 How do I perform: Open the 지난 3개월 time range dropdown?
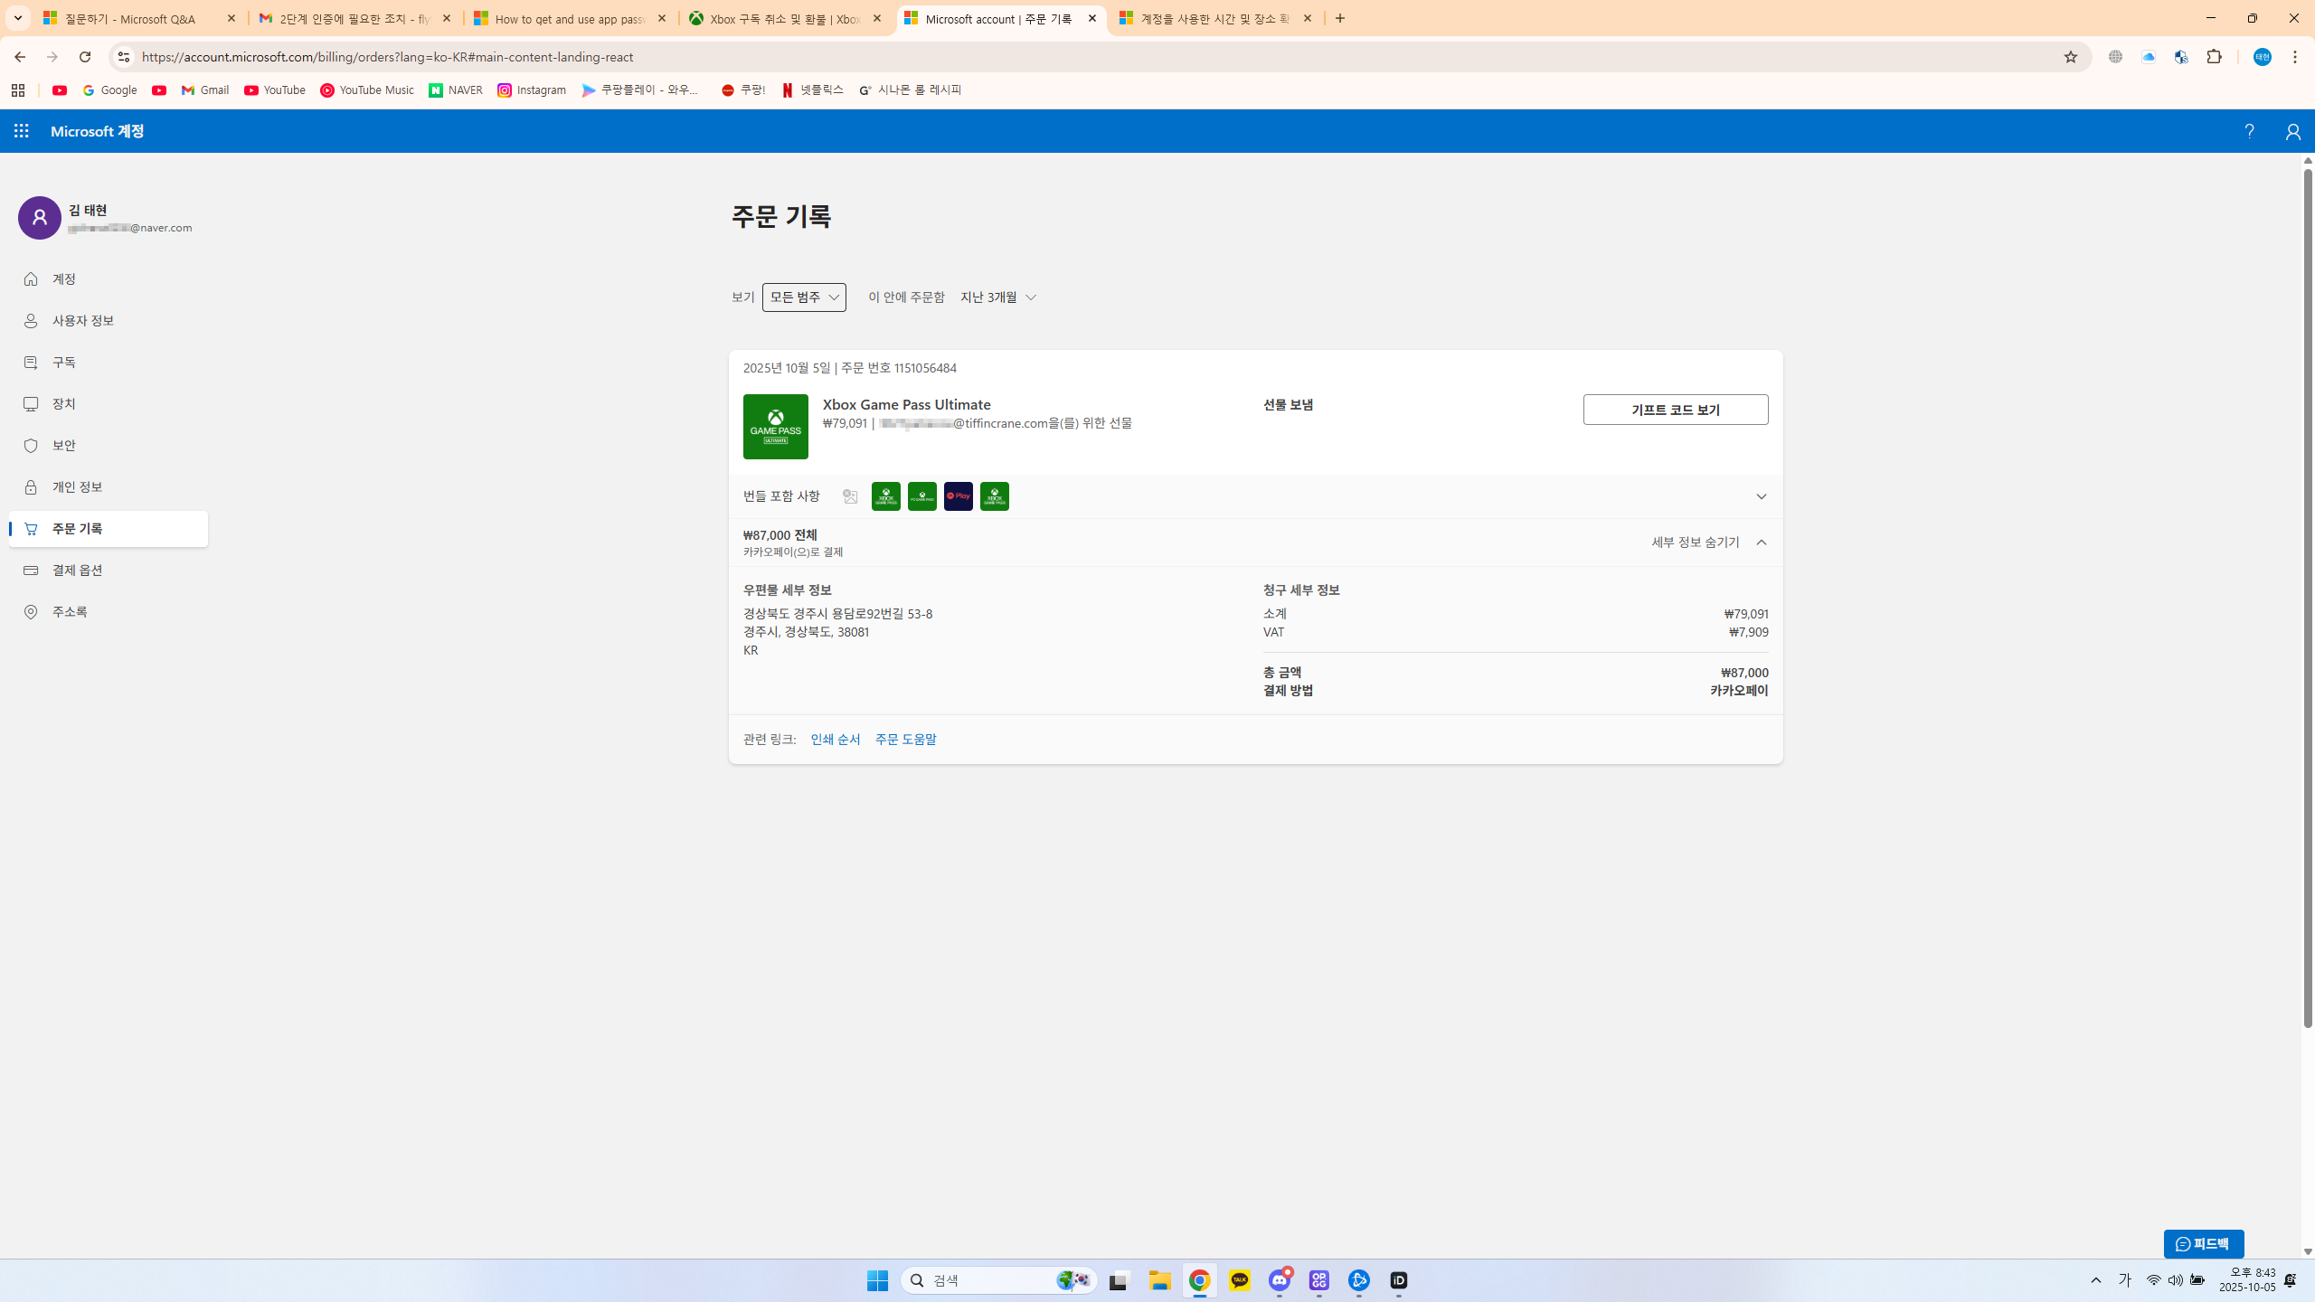point(998,297)
